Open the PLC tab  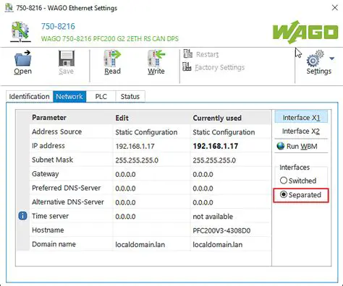click(101, 97)
